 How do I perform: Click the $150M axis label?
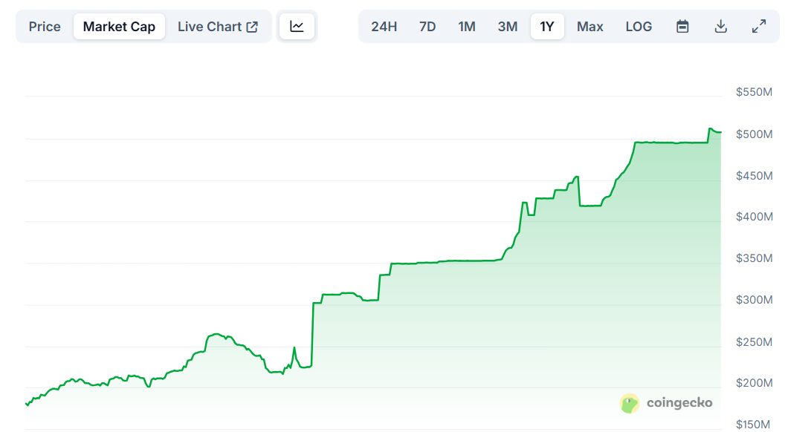[x=753, y=424]
